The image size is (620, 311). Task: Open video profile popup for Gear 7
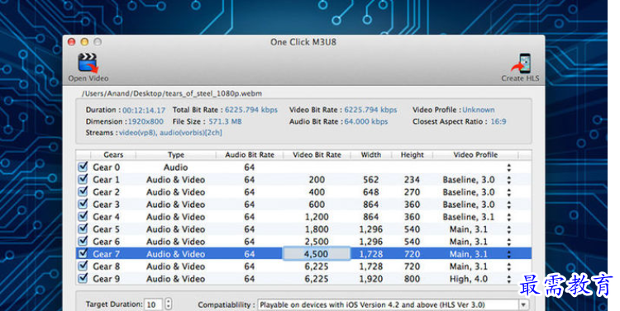pos(509,254)
